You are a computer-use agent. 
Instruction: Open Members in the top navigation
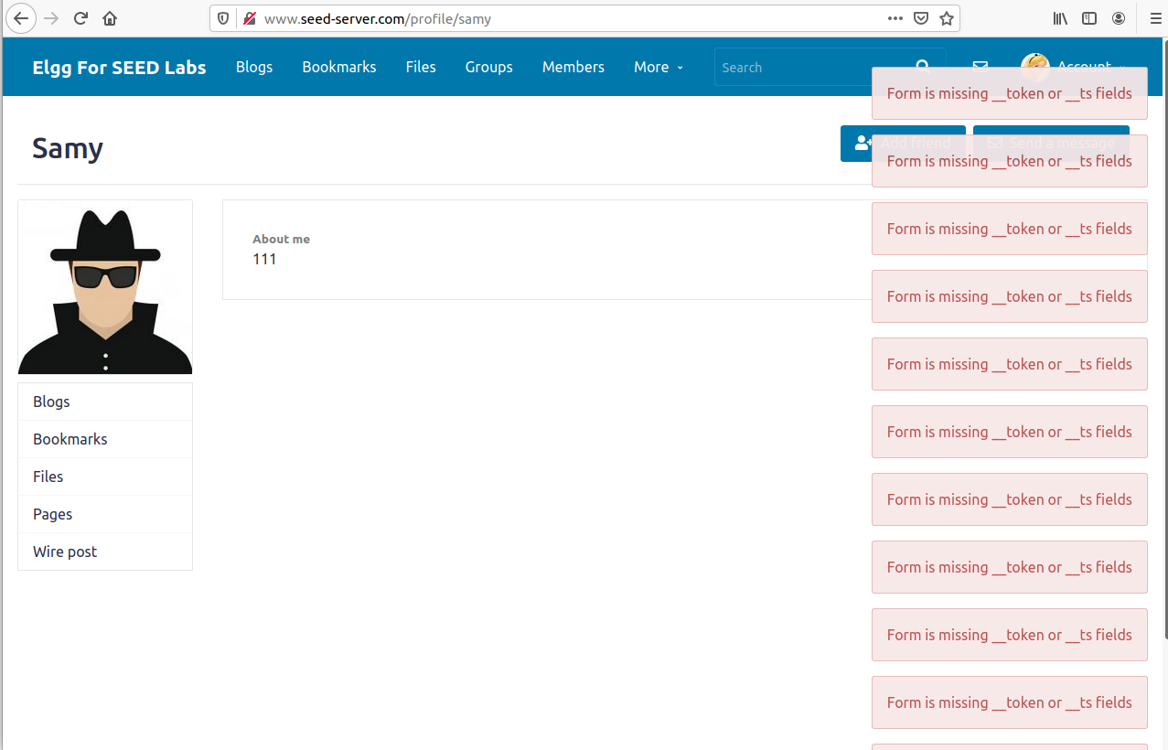click(x=573, y=67)
